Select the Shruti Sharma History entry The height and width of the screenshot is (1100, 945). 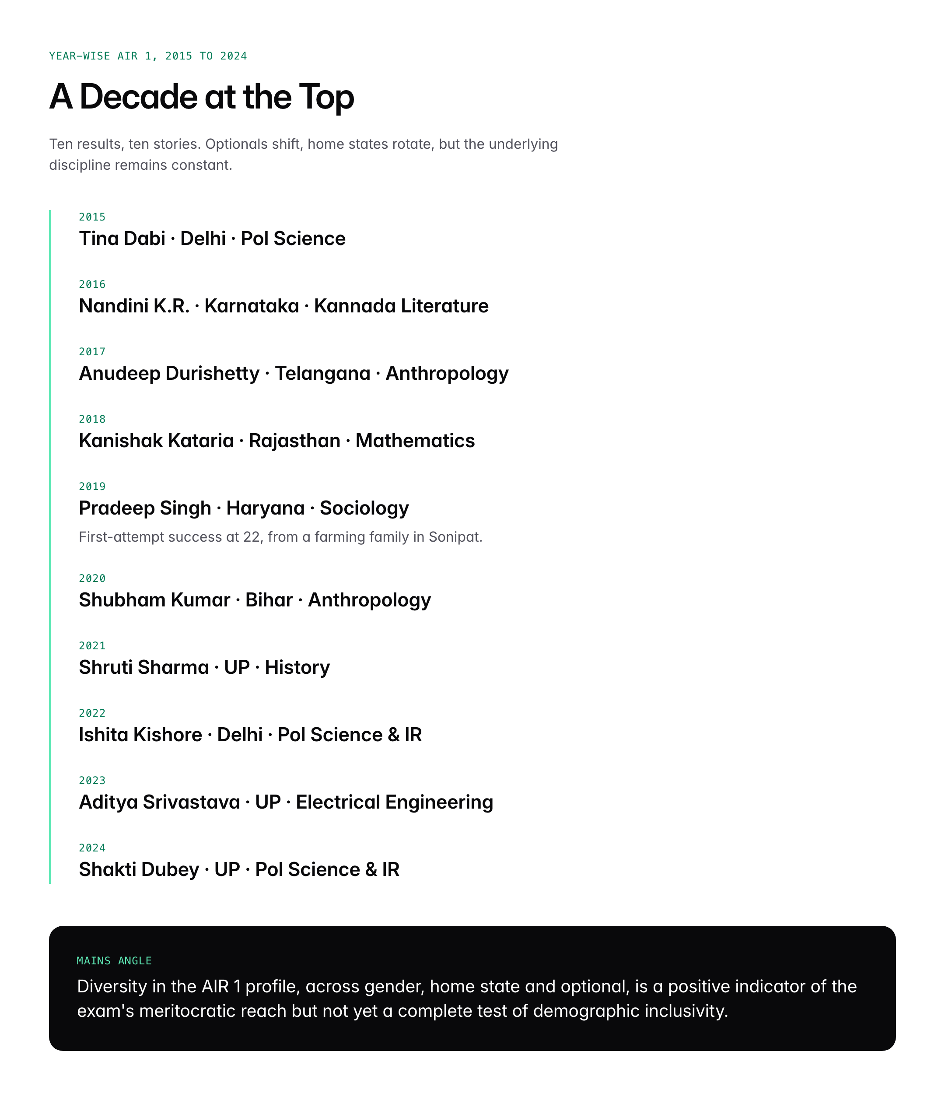pos(204,668)
